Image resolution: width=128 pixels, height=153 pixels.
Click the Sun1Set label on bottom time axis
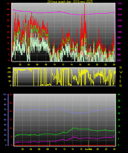coord(88,149)
